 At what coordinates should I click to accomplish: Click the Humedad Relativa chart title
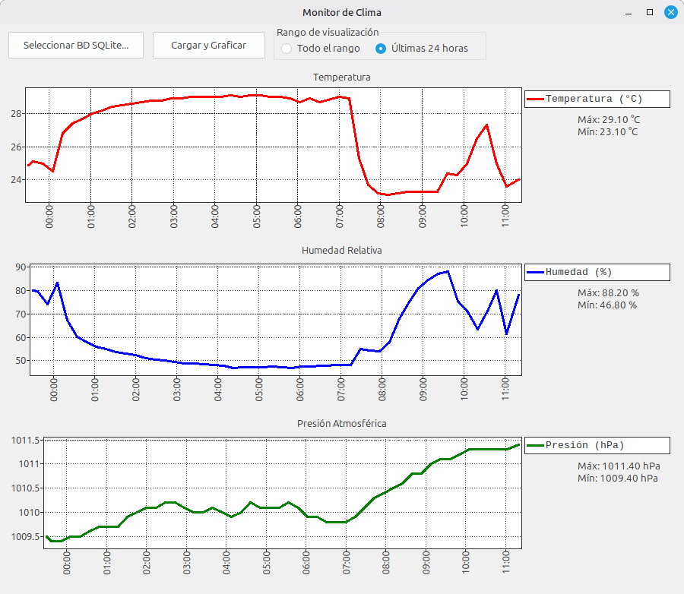click(x=341, y=251)
